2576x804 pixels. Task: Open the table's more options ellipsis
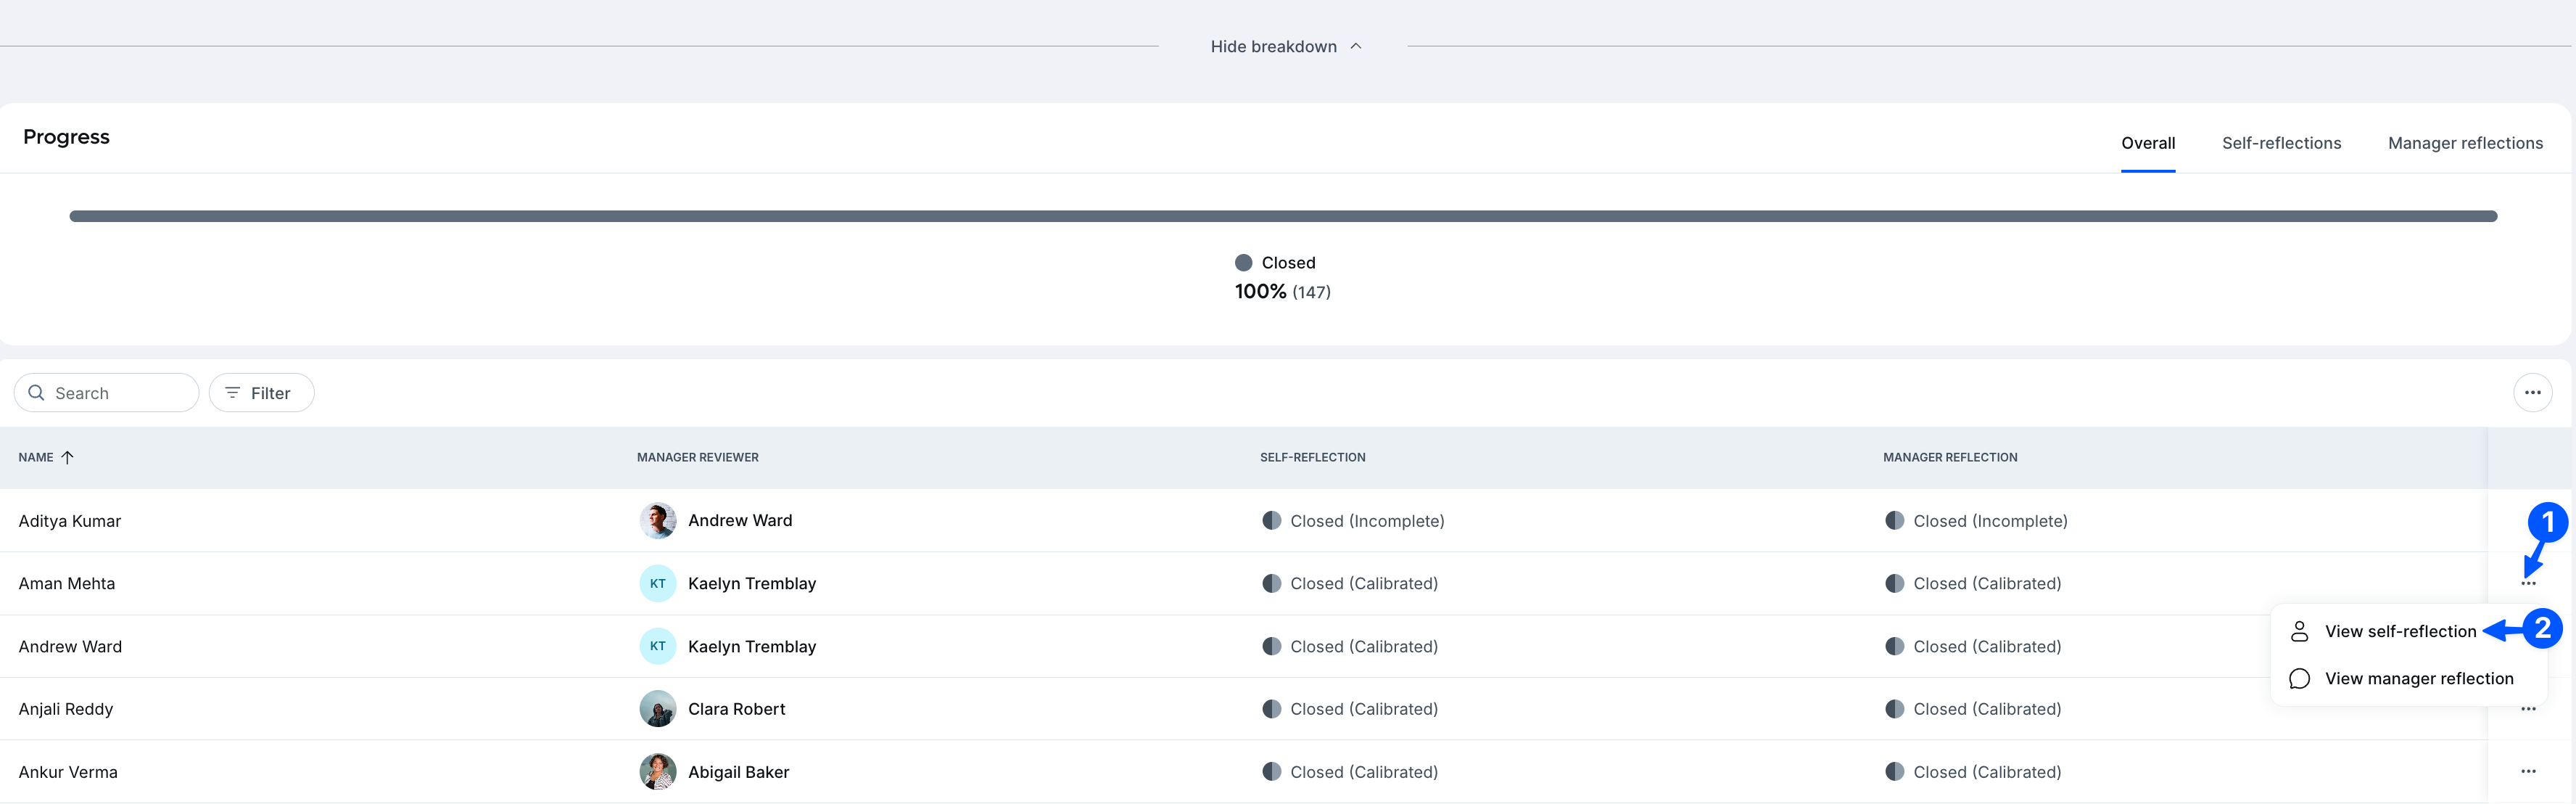point(2532,393)
